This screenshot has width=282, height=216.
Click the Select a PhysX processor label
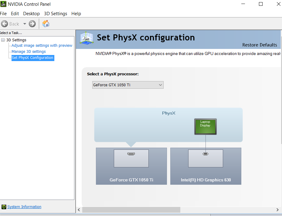point(113,74)
